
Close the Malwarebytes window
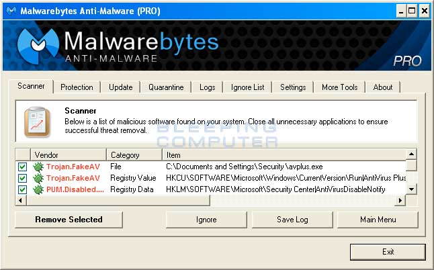[425, 11]
